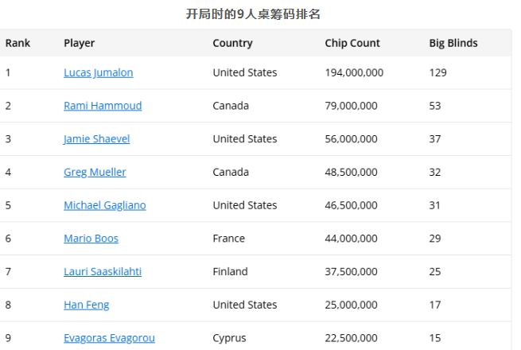Open Greg Mueller player page
The width and height of the screenshot is (521, 350).
(x=95, y=172)
